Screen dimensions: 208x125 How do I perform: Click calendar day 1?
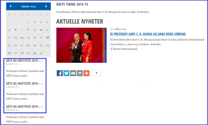[28, 22]
